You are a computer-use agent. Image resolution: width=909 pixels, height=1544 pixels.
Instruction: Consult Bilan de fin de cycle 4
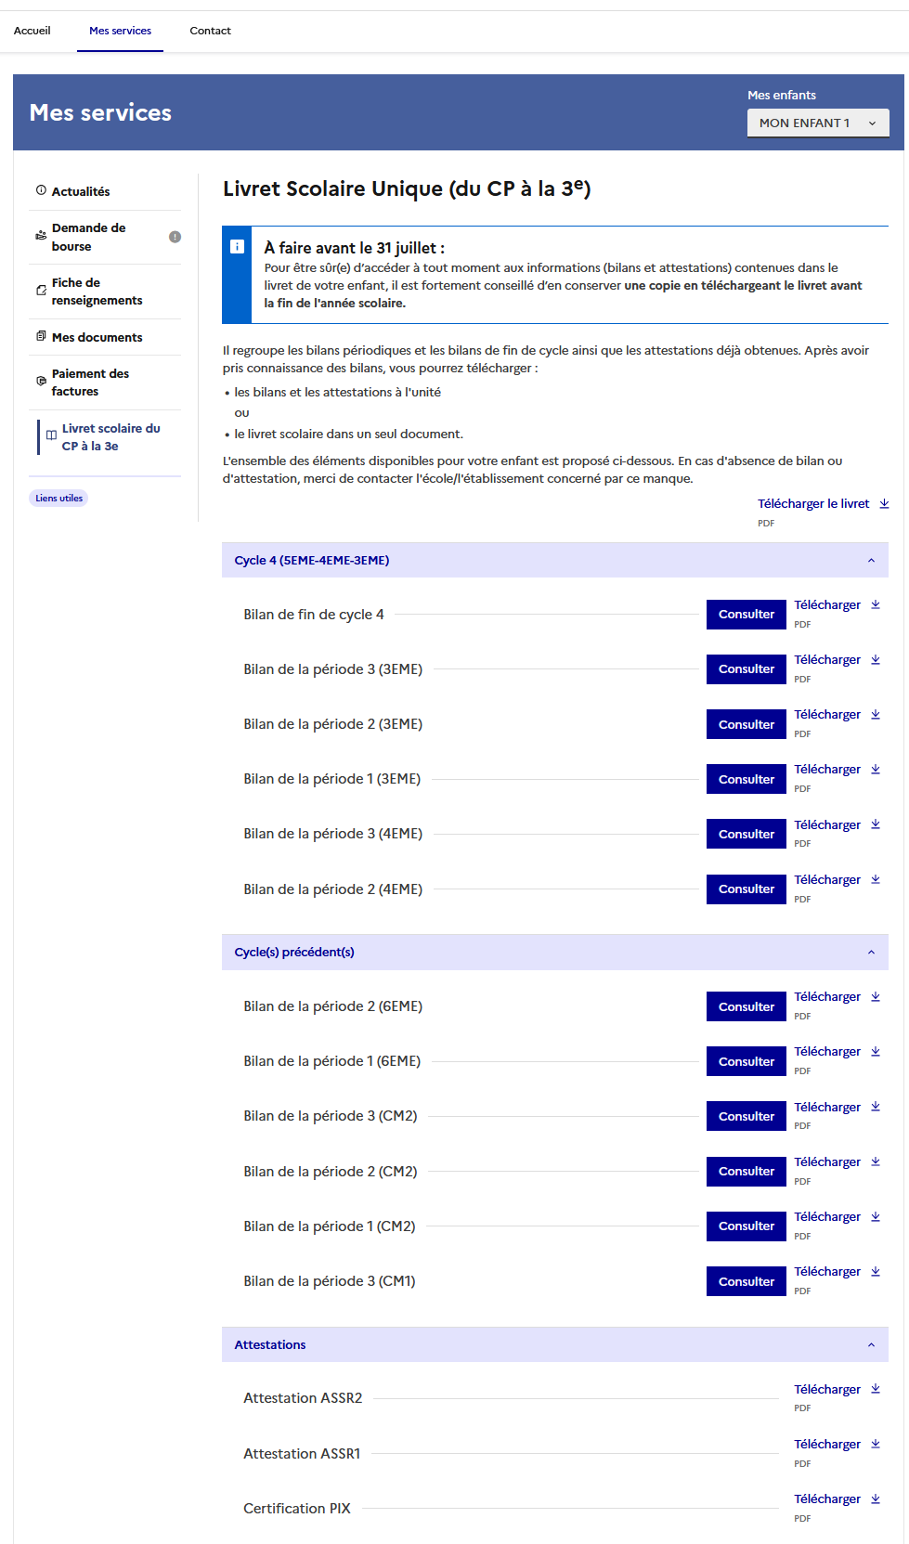[746, 615]
